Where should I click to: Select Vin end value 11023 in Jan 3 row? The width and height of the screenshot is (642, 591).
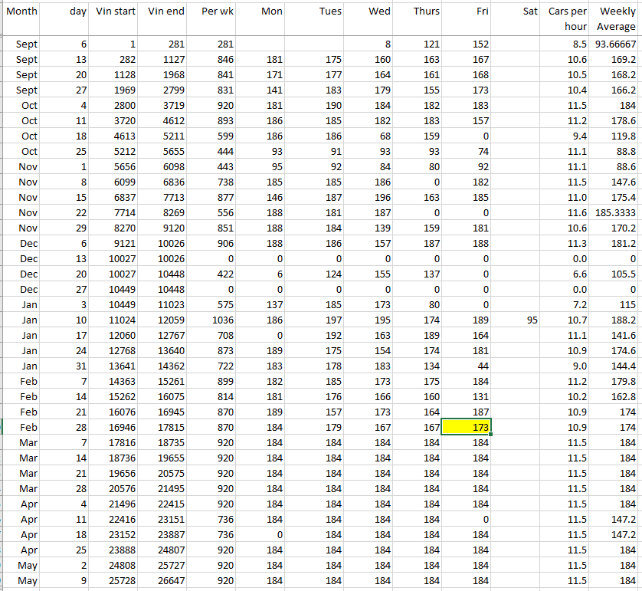point(165,304)
